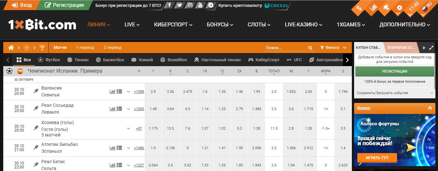Expand markets chevron for Валенсия – Севилья
438x171 pixels.
[128, 92]
